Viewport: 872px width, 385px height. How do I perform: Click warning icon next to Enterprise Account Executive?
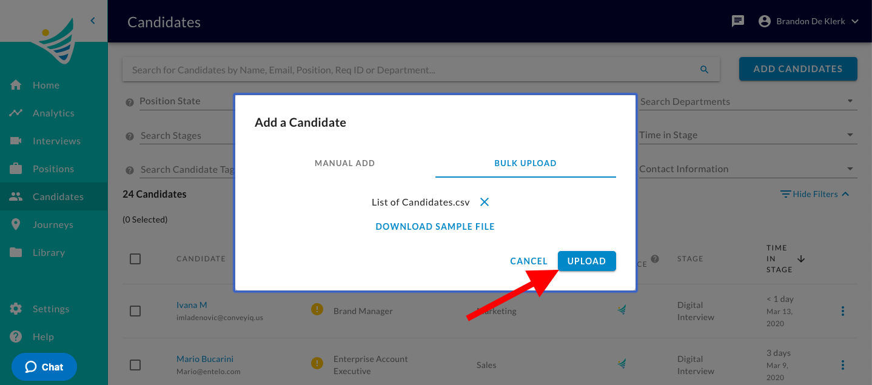point(317,363)
